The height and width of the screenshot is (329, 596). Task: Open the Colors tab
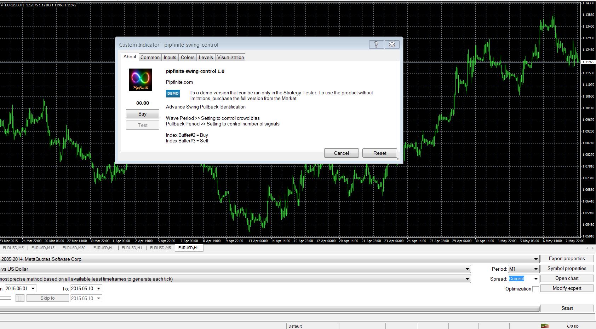(x=188, y=57)
